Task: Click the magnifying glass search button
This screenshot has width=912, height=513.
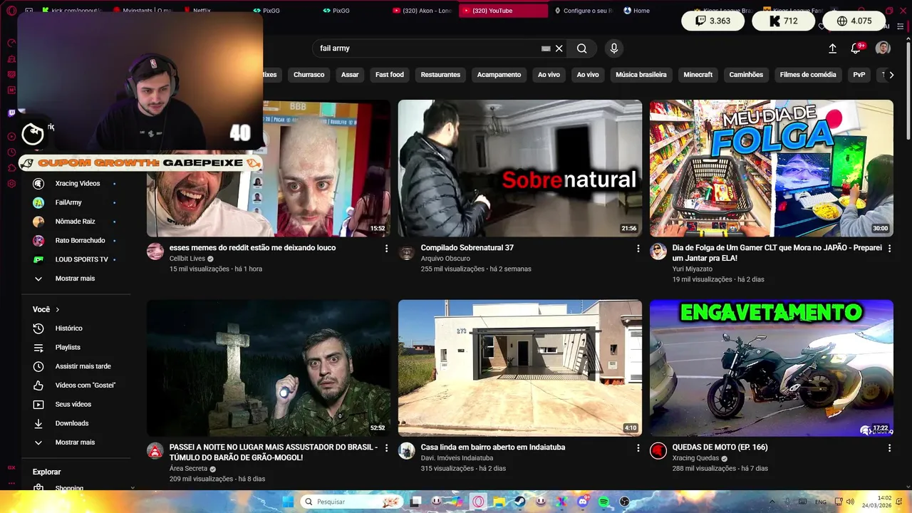Action: click(x=582, y=48)
